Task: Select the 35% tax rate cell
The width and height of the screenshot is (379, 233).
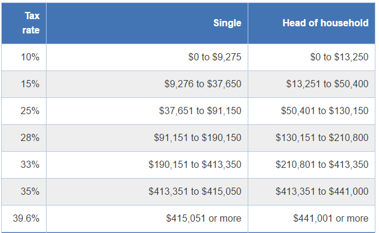Action: coord(24,192)
